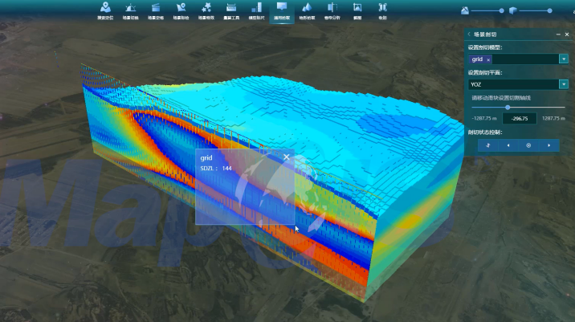
Task: Open the rightmost toolbar item
Action: (x=382, y=10)
